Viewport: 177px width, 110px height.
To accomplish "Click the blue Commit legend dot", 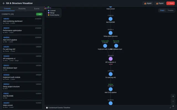I will 49,10.
